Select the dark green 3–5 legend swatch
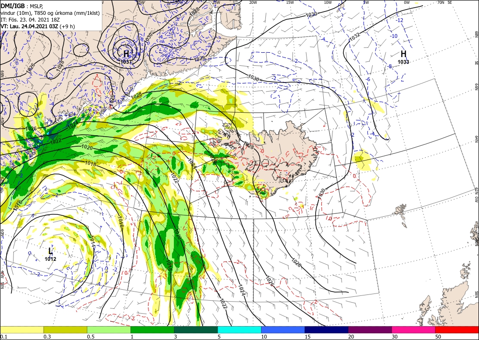479x340 pixels. click(196, 329)
